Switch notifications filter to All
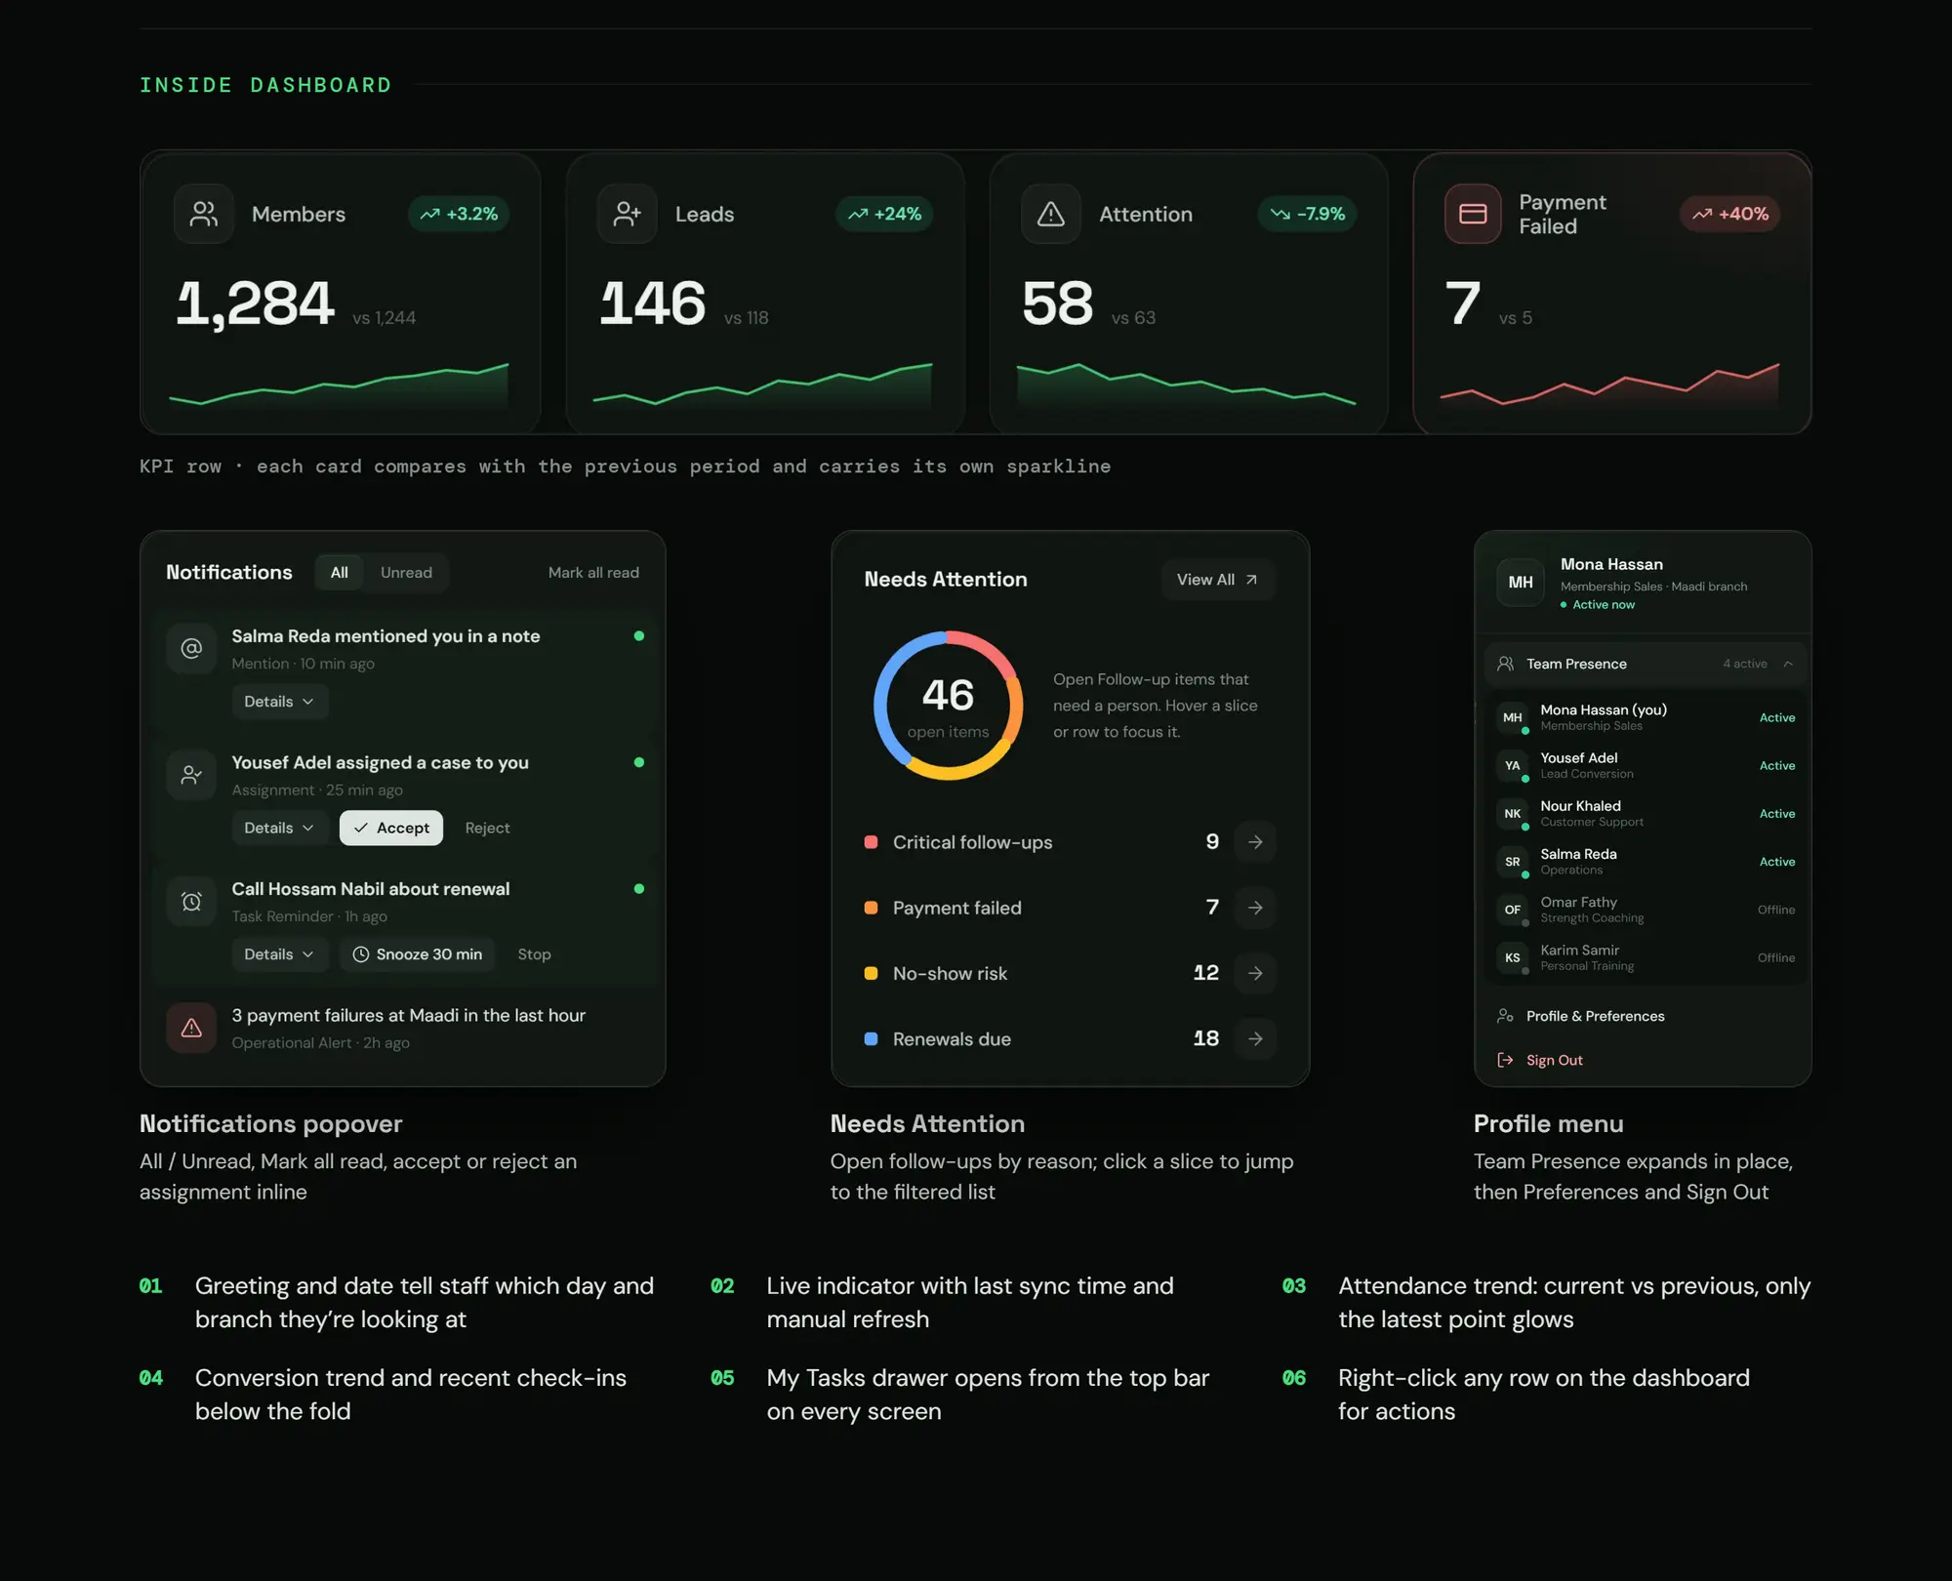This screenshot has height=1581, width=1952. click(339, 573)
